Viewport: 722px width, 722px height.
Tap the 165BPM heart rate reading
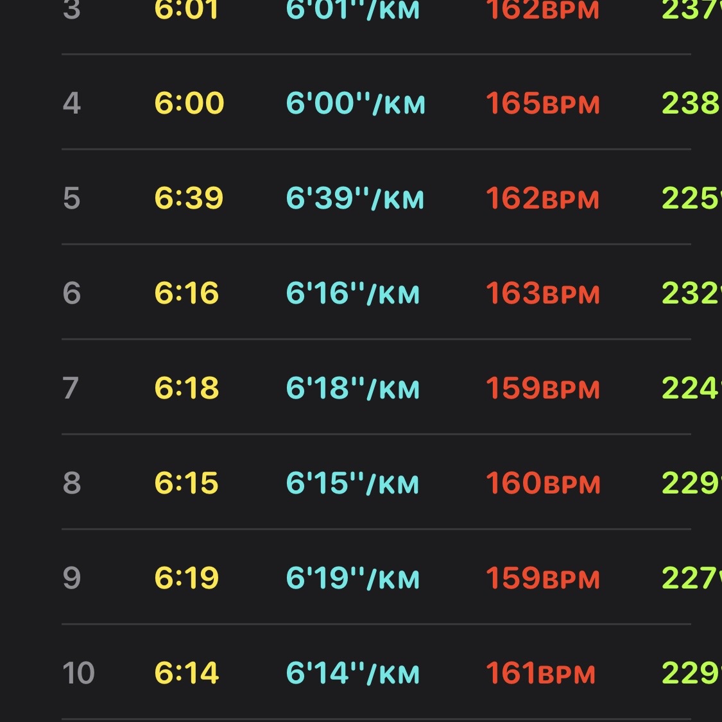pos(543,103)
